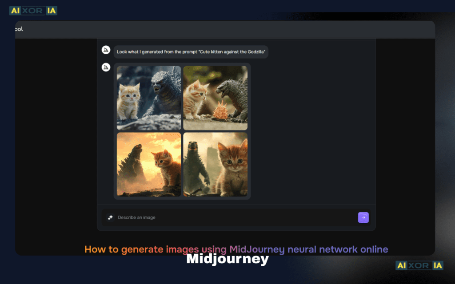455x284 pixels.
Task: Click the yellow AI badge in the site logo
Action: [x=16, y=10]
